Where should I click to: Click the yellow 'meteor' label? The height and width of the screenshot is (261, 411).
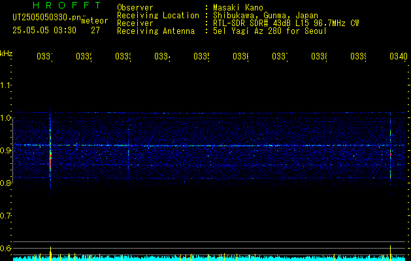pyautogui.click(x=95, y=21)
